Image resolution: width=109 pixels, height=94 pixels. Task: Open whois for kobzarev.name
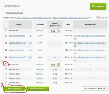[x=23, y=43]
